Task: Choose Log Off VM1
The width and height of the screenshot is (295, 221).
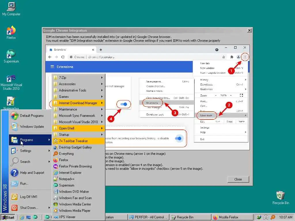Action: [30, 197]
